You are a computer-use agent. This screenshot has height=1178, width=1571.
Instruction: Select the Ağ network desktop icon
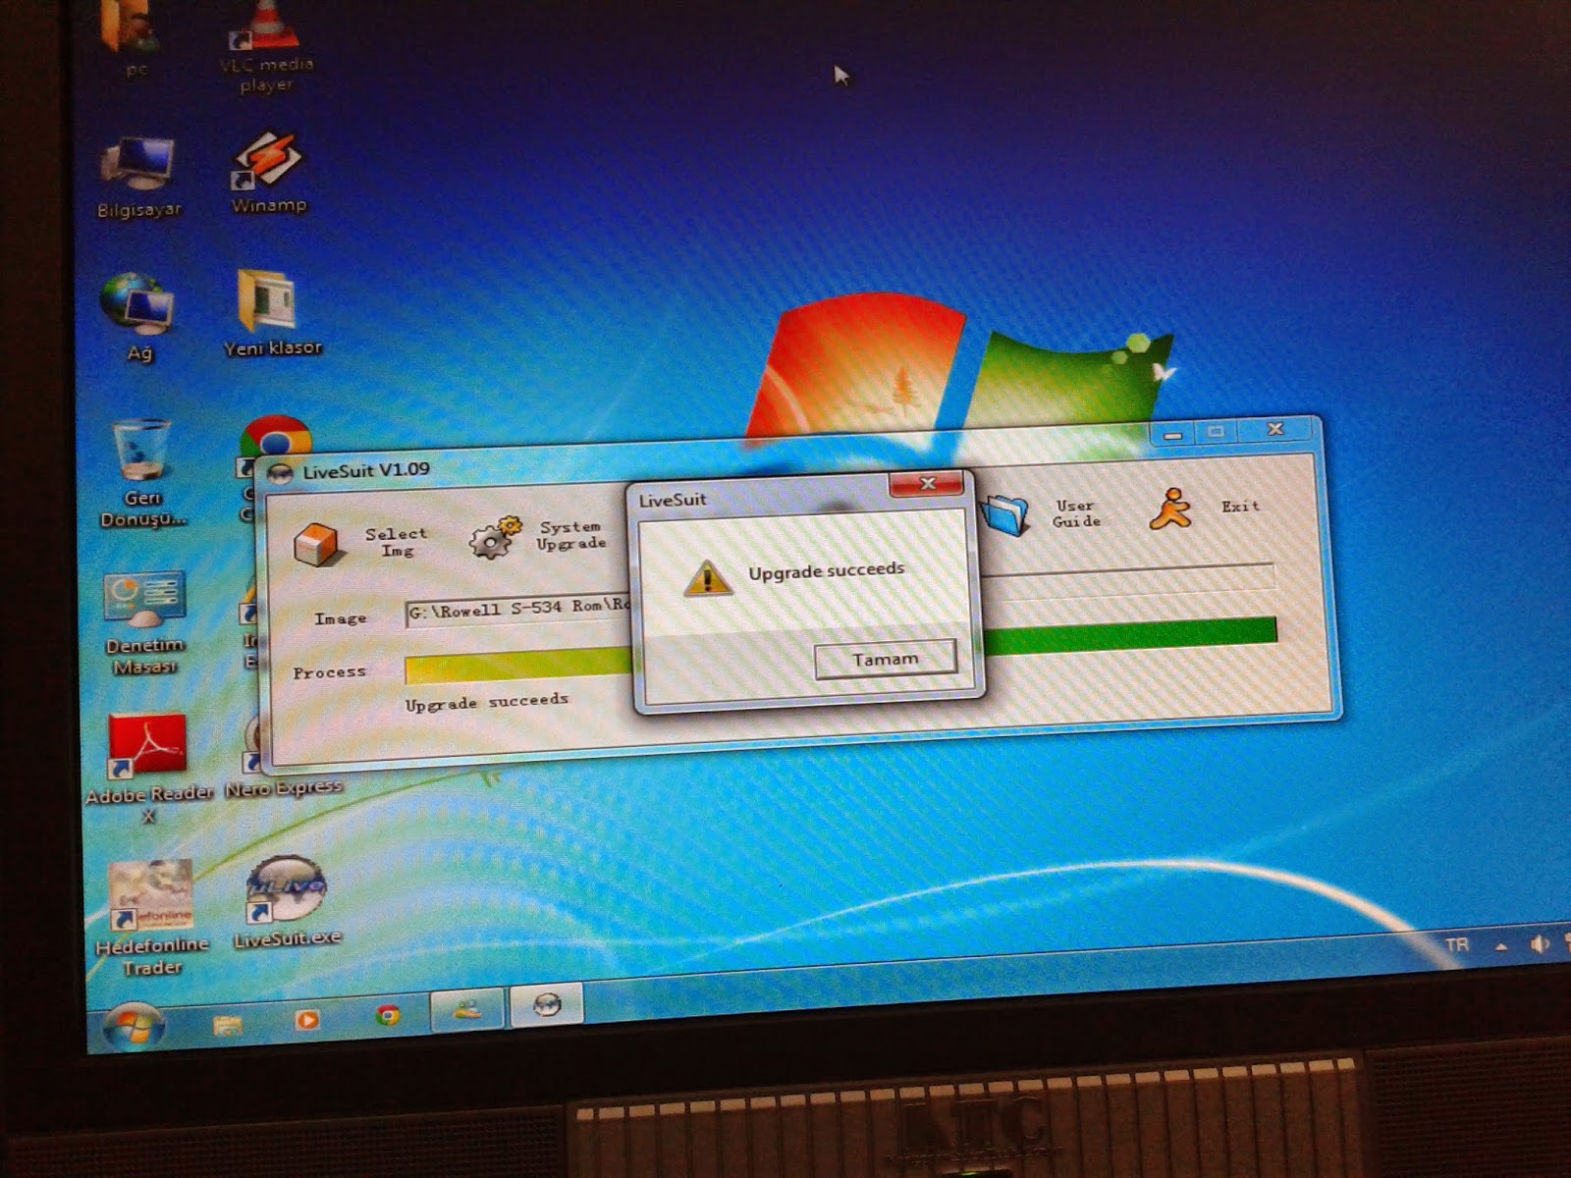[x=138, y=317]
